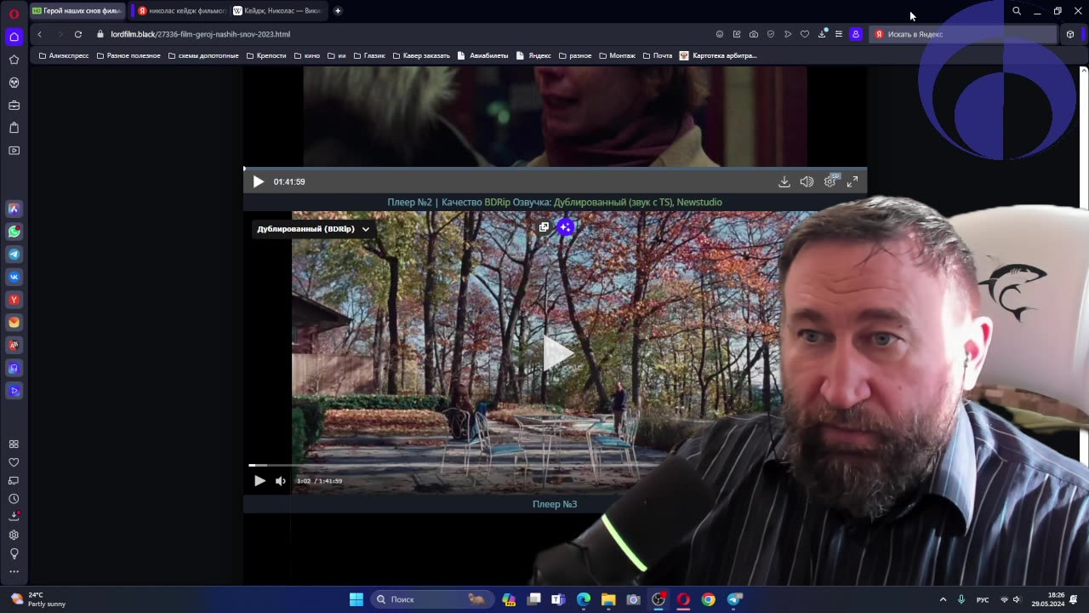Open sidebar bookmarks star icon
1089x613 pixels.
[x=14, y=60]
